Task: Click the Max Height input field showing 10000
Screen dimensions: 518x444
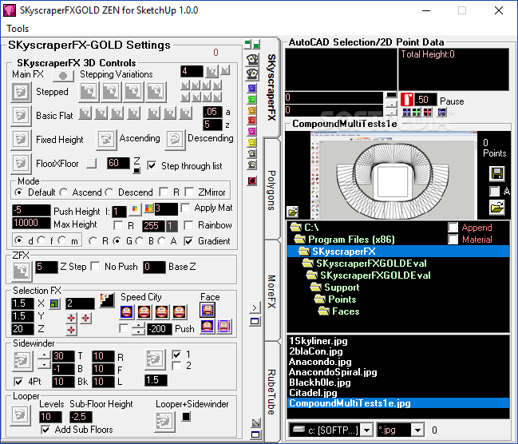Action: pos(31,223)
